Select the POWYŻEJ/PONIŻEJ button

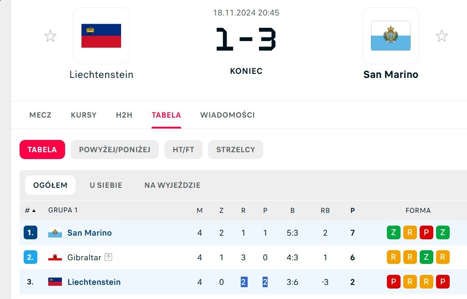click(x=114, y=149)
